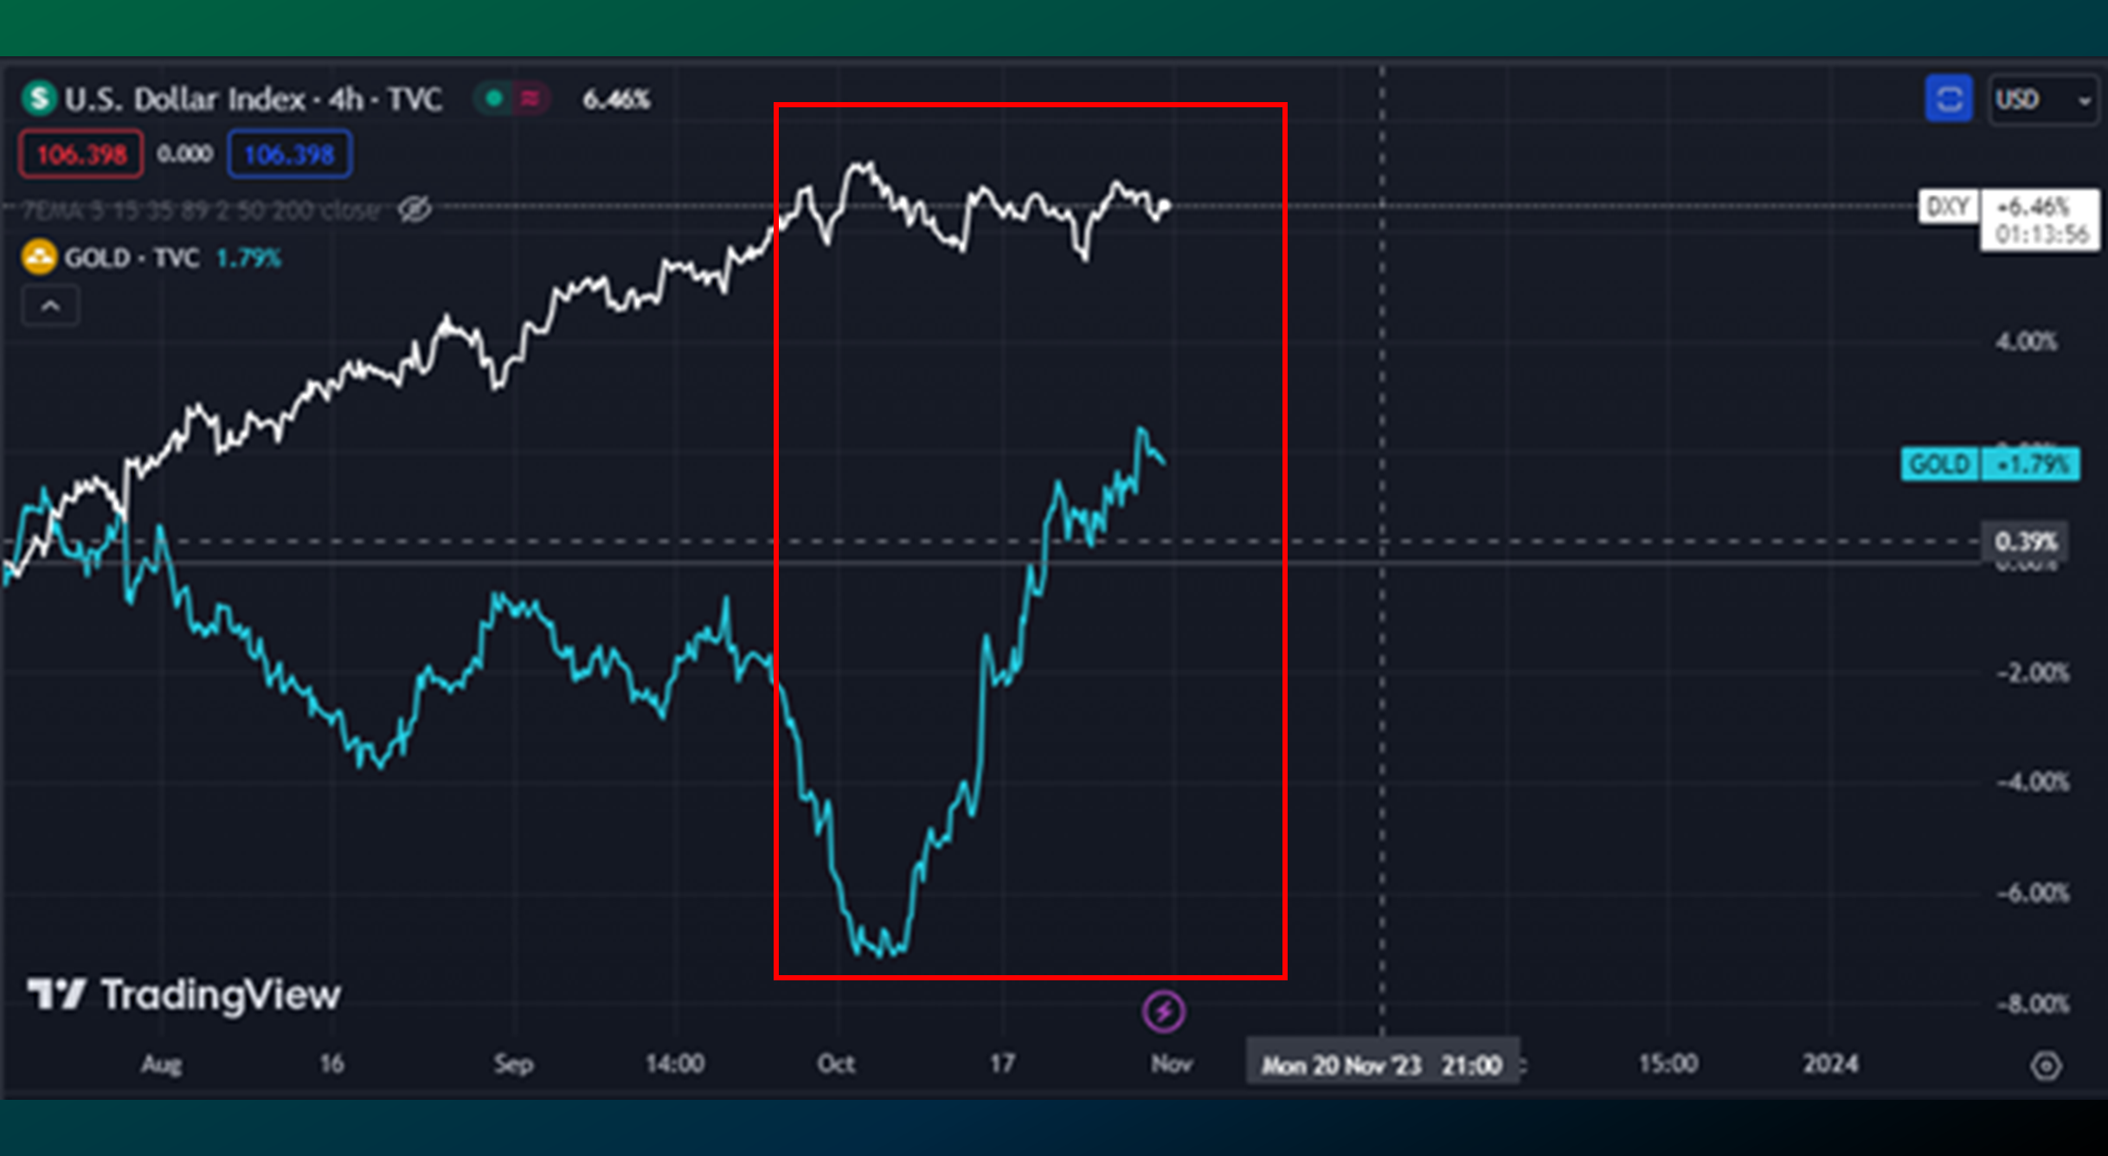Click the U.S. Dollar Index title text

click(x=253, y=100)
